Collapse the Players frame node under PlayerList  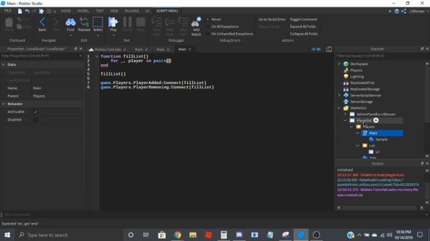(x=351, y=127)
